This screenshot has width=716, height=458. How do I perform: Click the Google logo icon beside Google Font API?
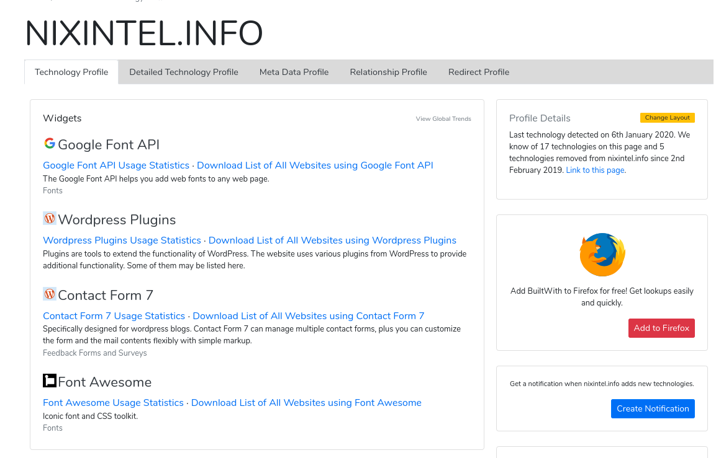click(49, 144)
